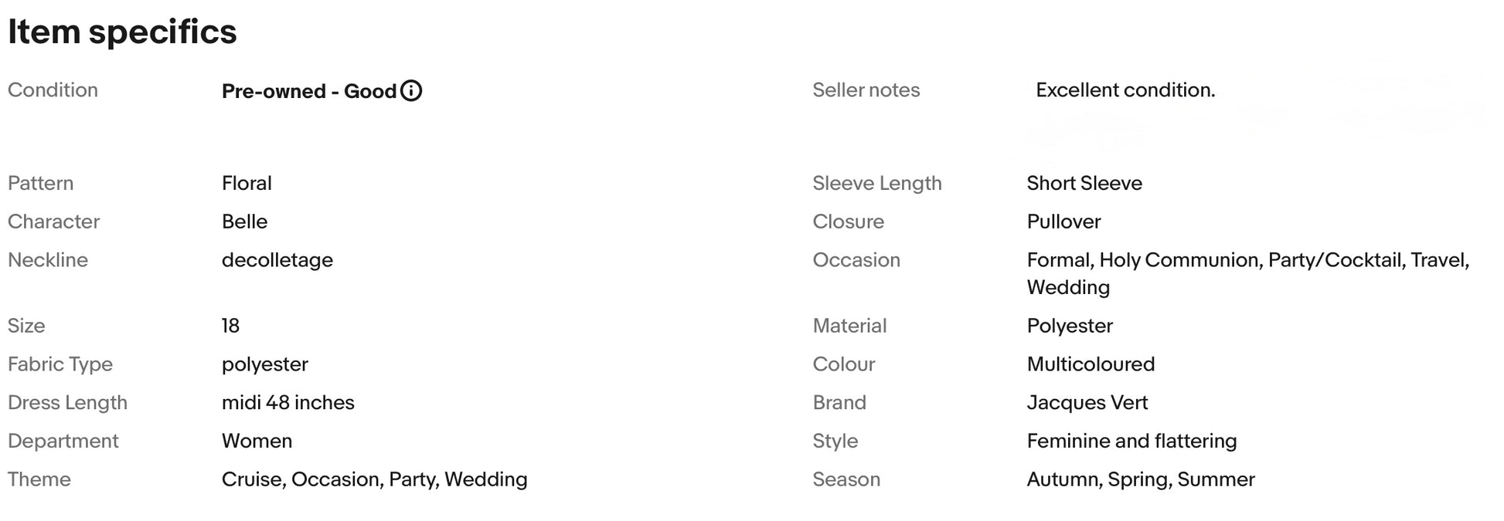Select the Belle character value

coord(244,222)
